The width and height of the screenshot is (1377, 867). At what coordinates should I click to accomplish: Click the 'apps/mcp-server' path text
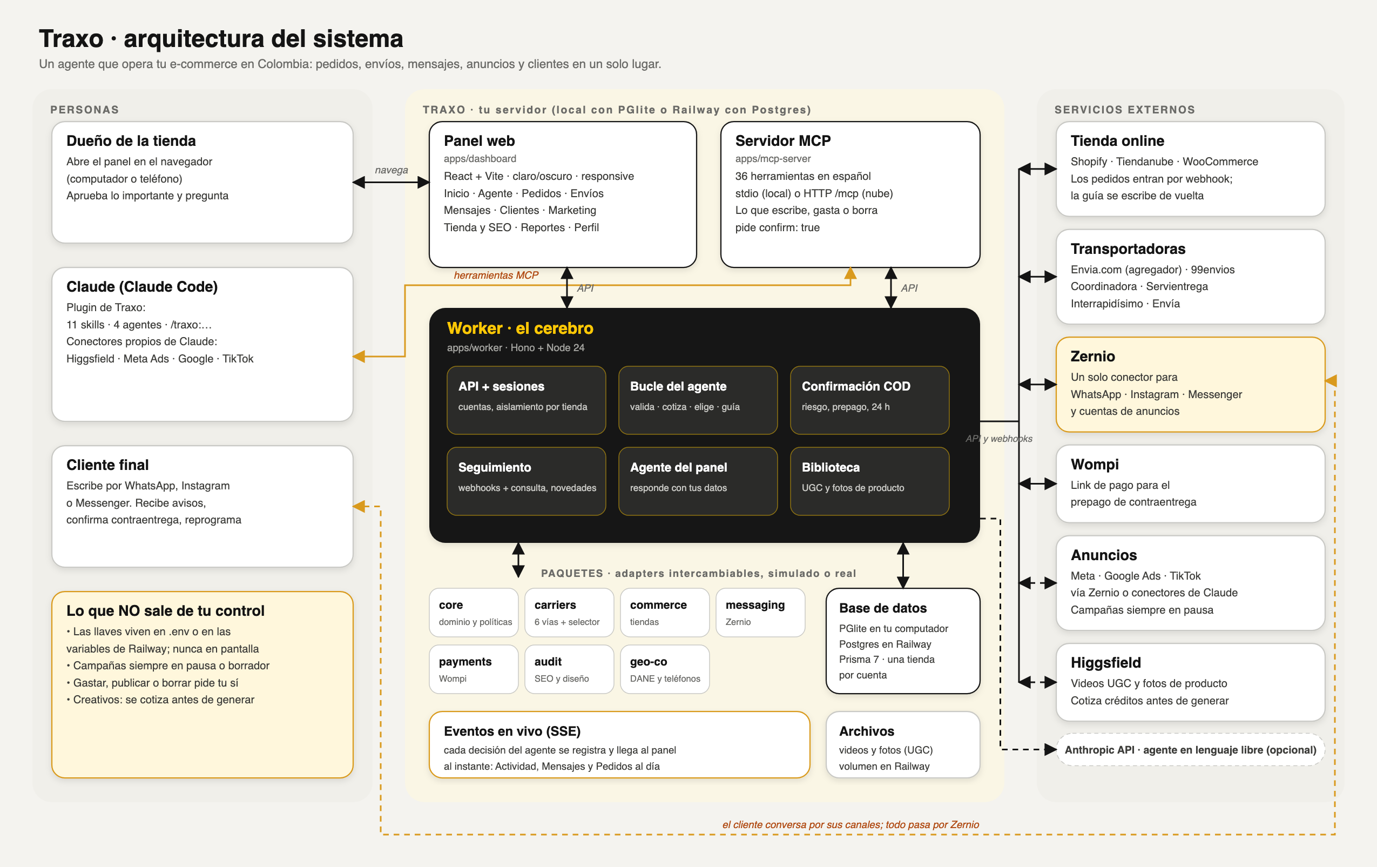pos(773,158)
